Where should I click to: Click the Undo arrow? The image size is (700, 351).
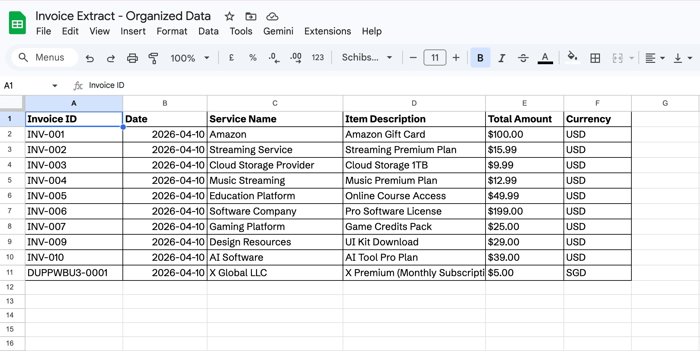click(x=90, y=58)
